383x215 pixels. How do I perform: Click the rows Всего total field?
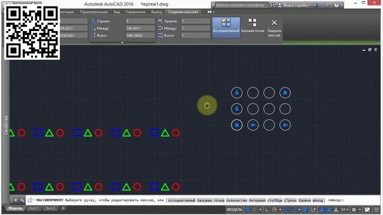[x=140, y=35]
